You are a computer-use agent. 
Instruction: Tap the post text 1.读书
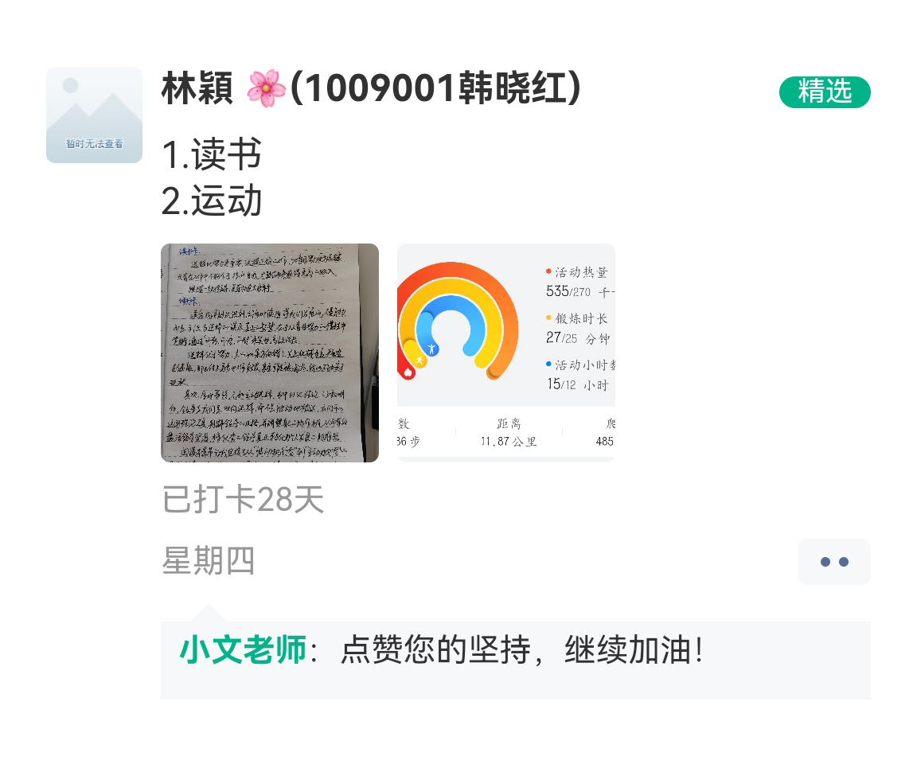click(x=211, y=154)
